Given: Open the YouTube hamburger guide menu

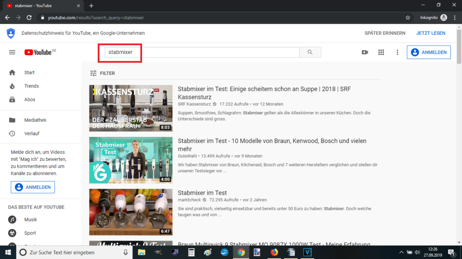Looking at the screenshot, I should (12, 52).
